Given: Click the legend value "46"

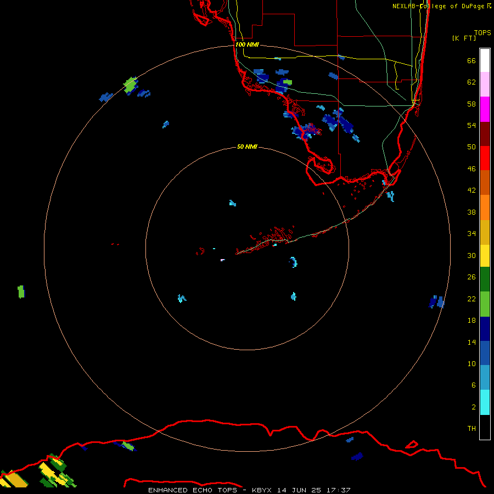Looking at the screenshot, I should [471, 169].
